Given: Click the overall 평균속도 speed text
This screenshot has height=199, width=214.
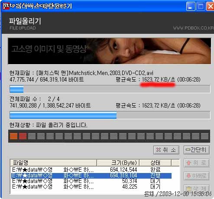Looking at the screenshot, I should [x=158, y=105].
